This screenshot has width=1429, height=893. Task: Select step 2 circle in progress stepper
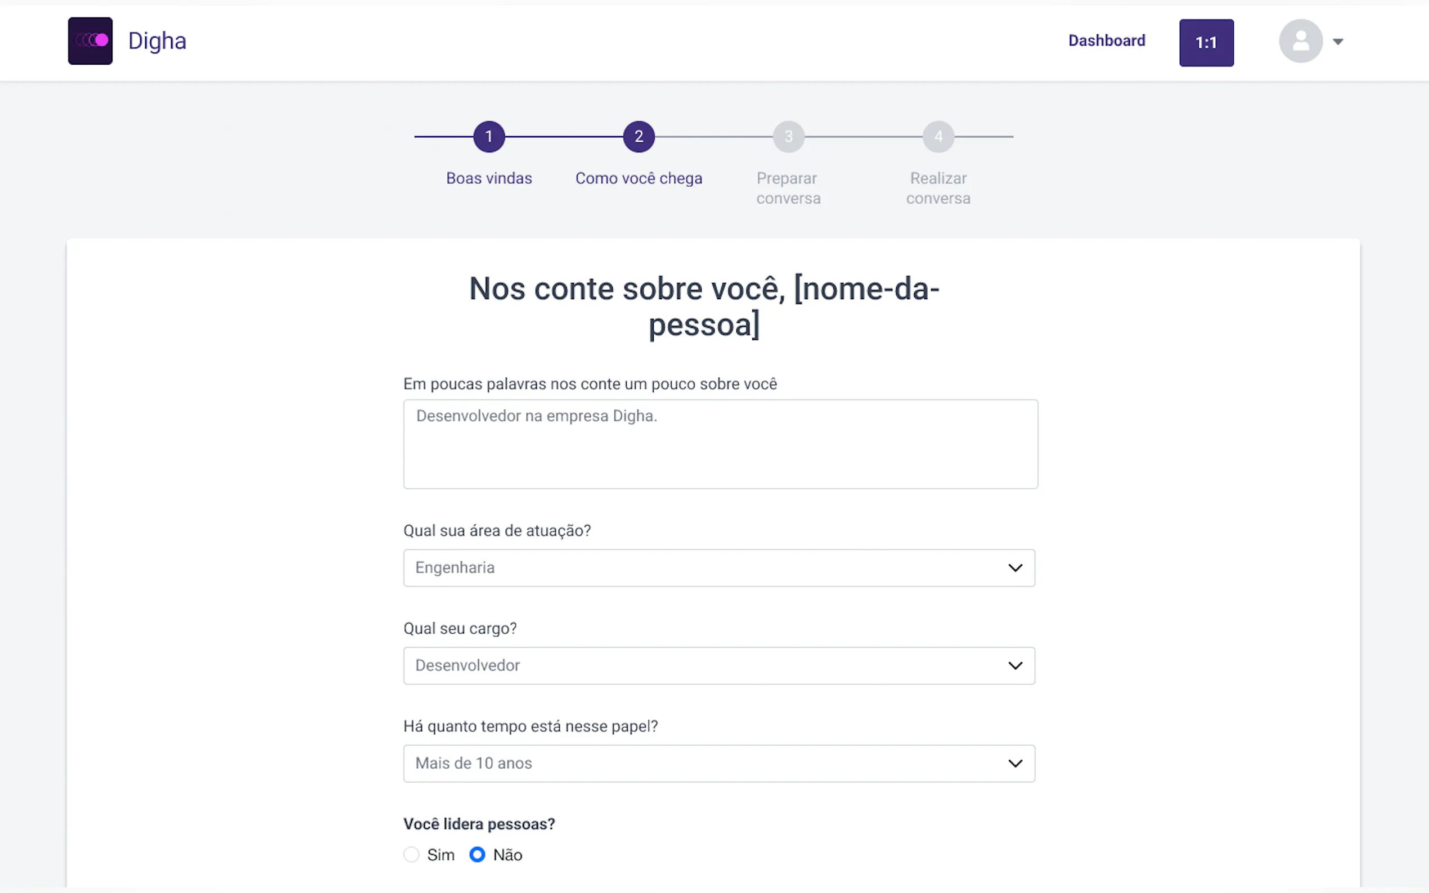pos(639,137)
